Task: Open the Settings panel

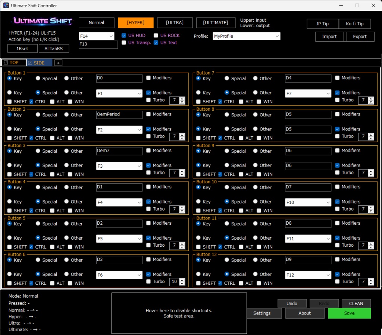Action: click(x=264, y=313)
